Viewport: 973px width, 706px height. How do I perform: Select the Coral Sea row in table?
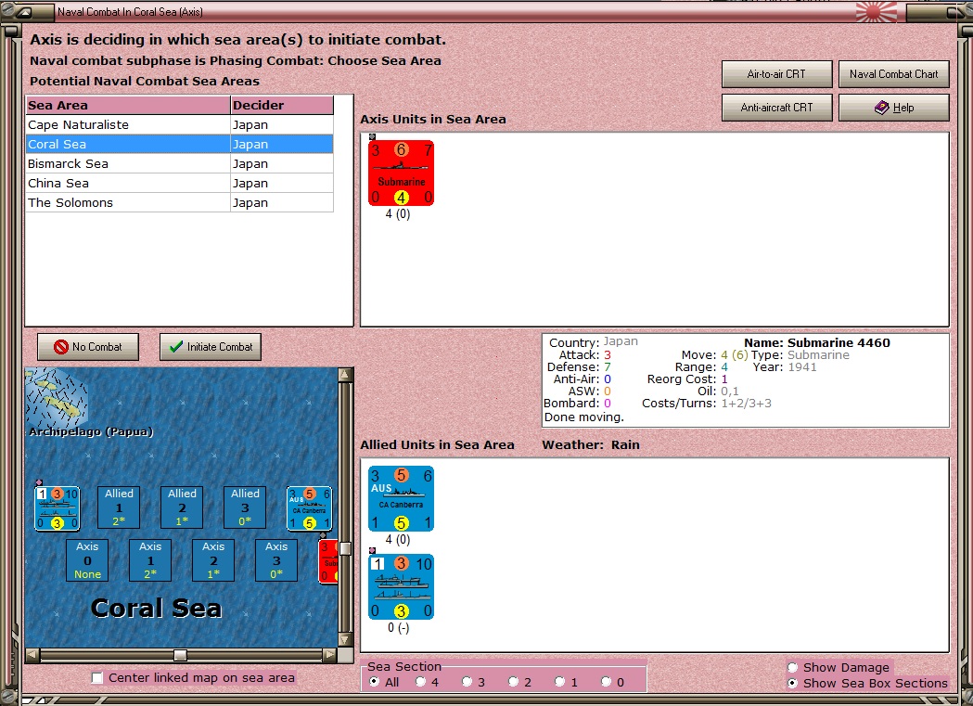pos(179,144)
